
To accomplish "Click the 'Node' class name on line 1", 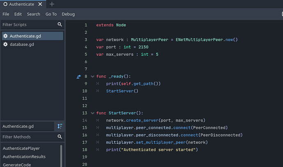I will pos(121,25).
